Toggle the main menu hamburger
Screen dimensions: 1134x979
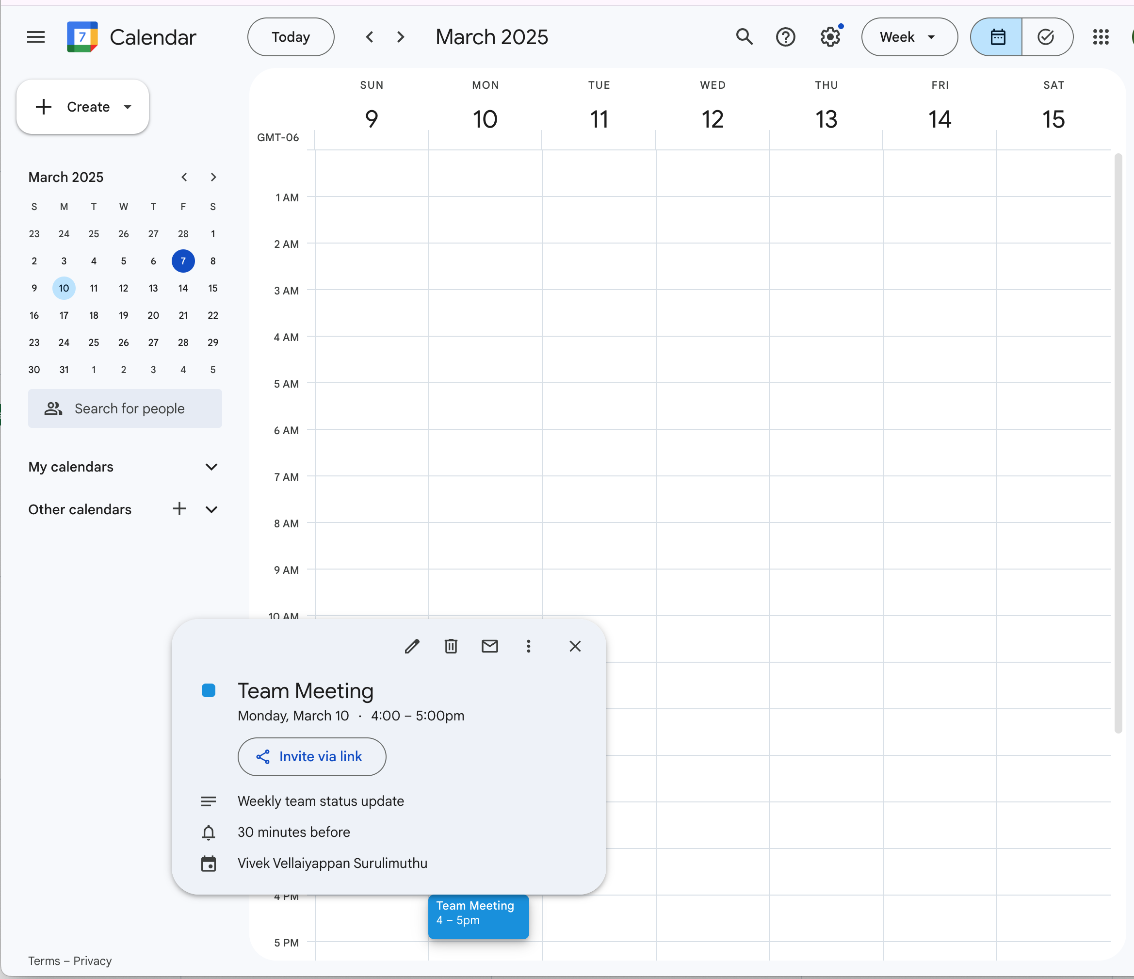click(x=36, y=37)
